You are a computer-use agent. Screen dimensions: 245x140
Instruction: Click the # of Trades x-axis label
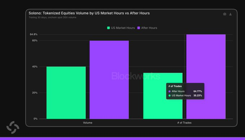[184, 123]
